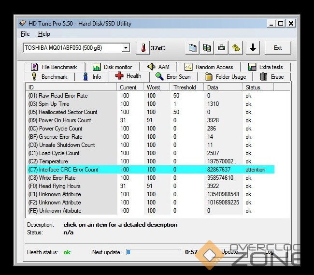
Task: Switch to the Extra tests tab
Action: click(266, 67)
